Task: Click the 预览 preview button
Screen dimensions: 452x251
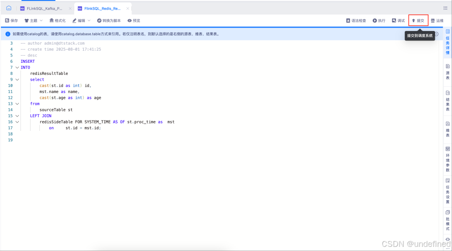Action: pos(134,20)
